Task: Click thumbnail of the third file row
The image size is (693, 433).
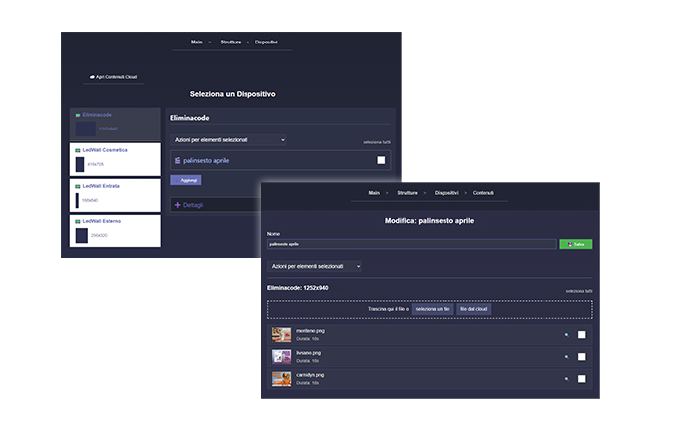Action: click(x=281, y=379)
